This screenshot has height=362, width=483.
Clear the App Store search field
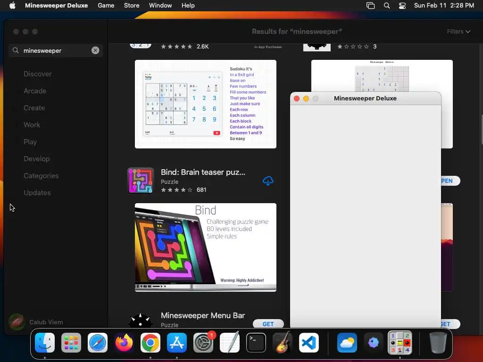tap(95, 50)
